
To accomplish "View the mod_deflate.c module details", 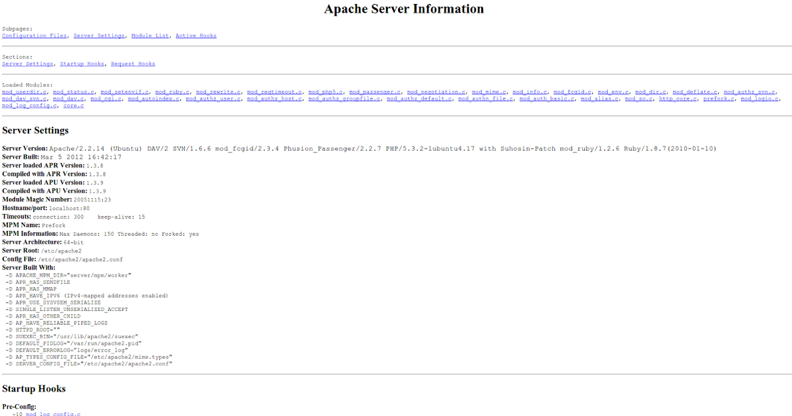I will click(694, 92).
